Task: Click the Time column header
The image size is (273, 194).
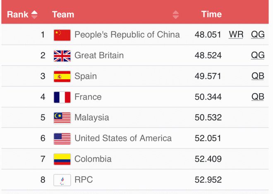Action: coord(211,14)
